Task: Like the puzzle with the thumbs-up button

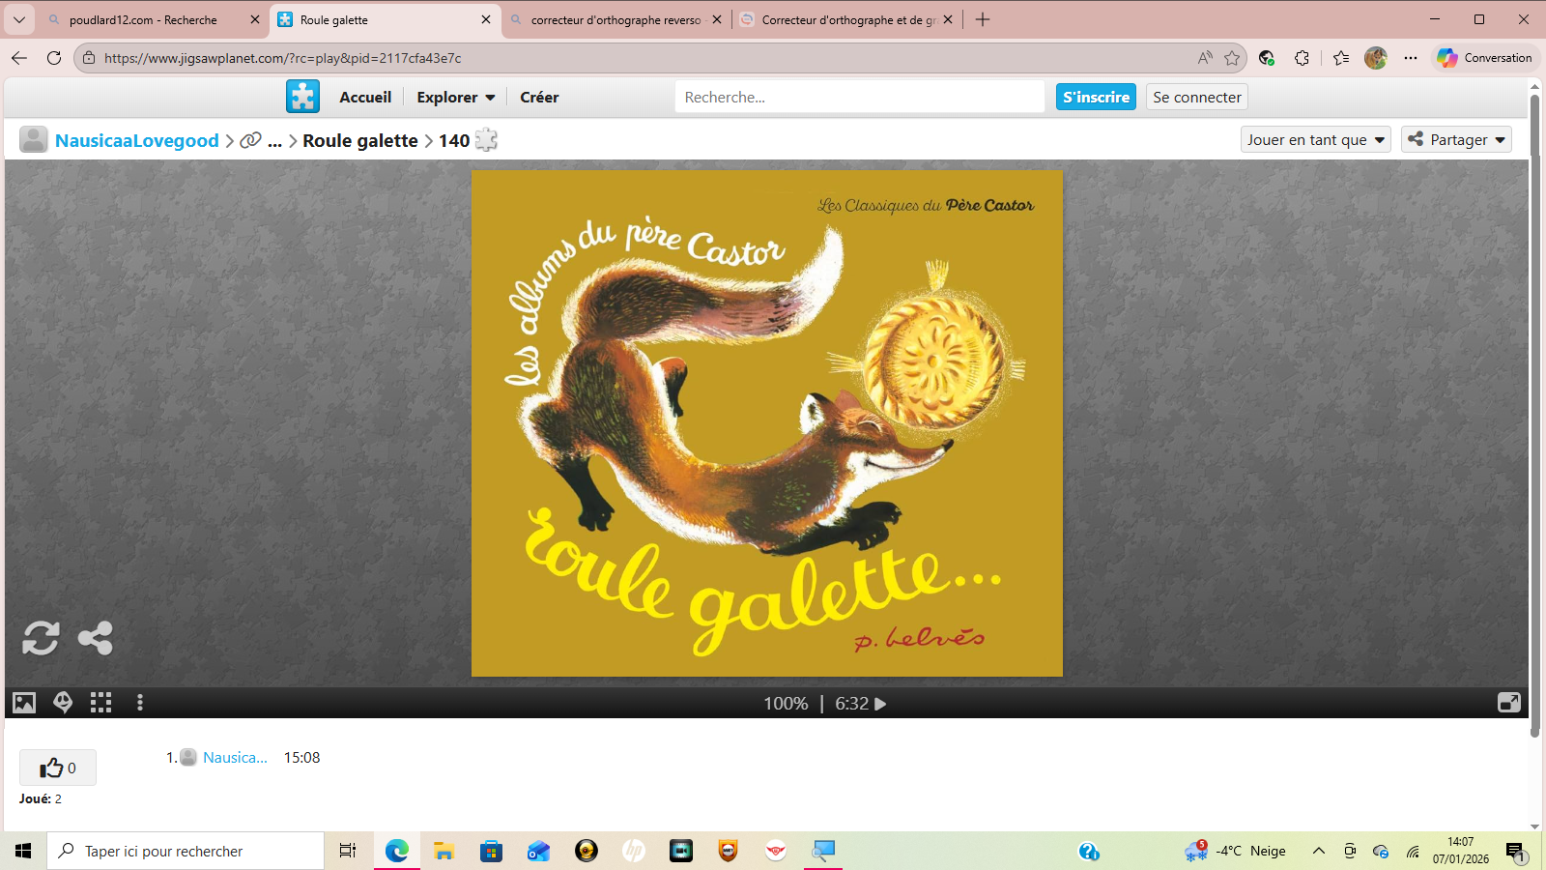Action: coord(58,768)
